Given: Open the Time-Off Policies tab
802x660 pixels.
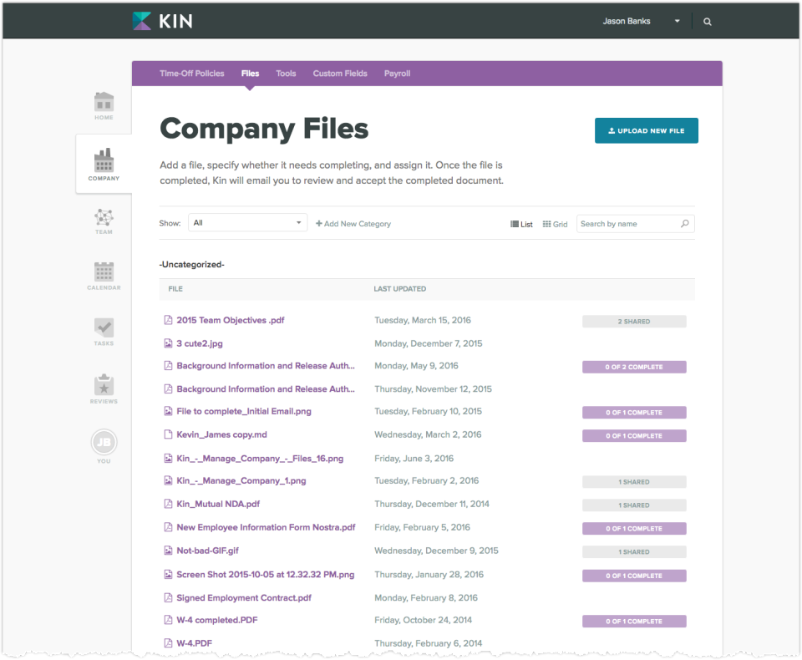Looking at the screenshot, I should (x=192, y=74).
